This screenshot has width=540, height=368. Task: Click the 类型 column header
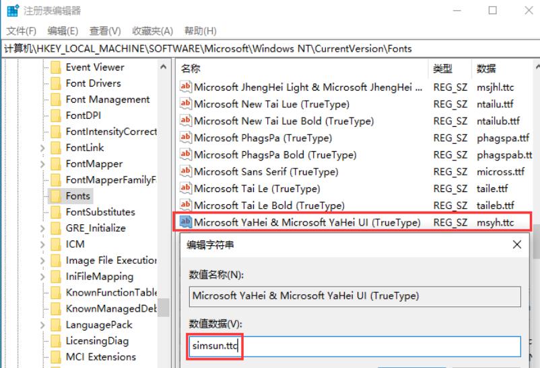(442, 68)
